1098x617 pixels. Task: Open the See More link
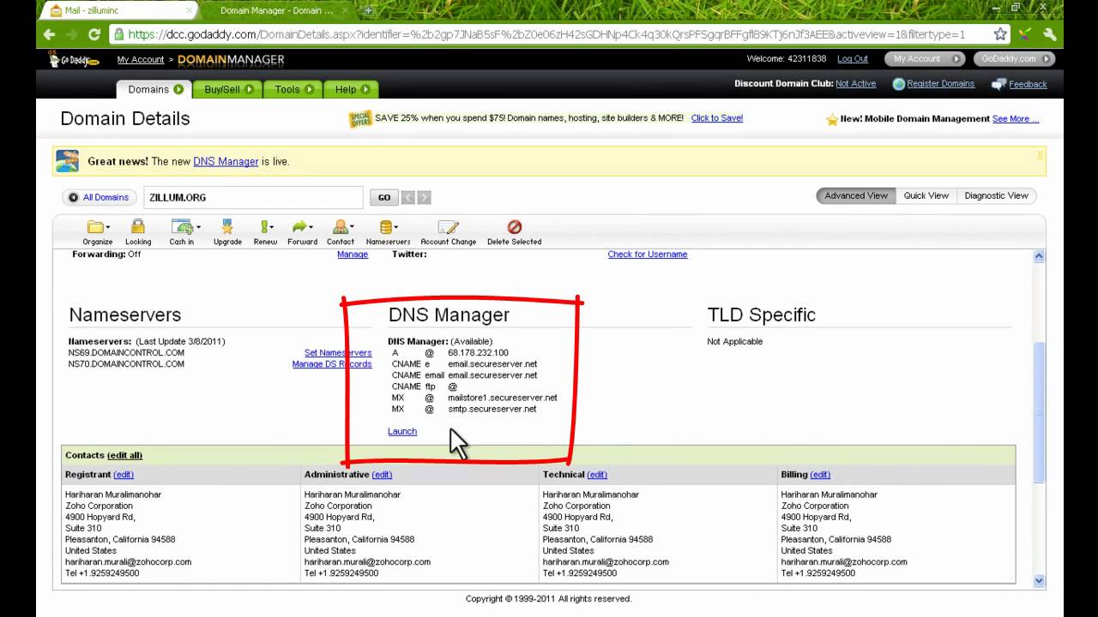(x=1016, y=119)
